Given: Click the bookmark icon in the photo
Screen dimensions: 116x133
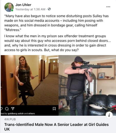Looking at the screenshot, I should click(54, 109).
